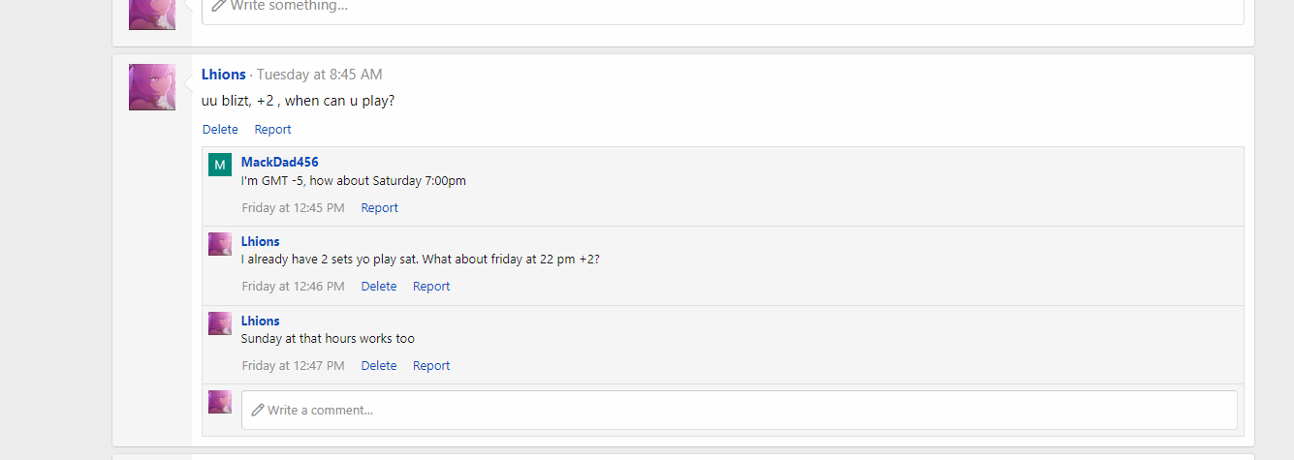Click Lhions' avatar beside the Sunday reply
The image size is (1294, 460).
[220, 323]
